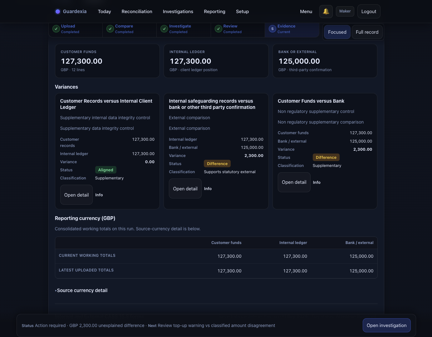The height and width of the screenshot is (337, 432).
Task: Expand Source currency detail
Action: (x=81, y=291)
